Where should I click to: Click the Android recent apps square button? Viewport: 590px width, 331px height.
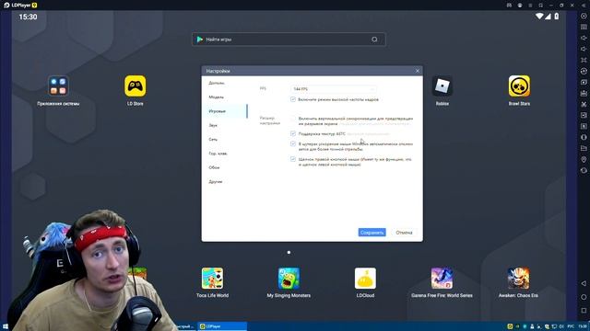[584, 311]
